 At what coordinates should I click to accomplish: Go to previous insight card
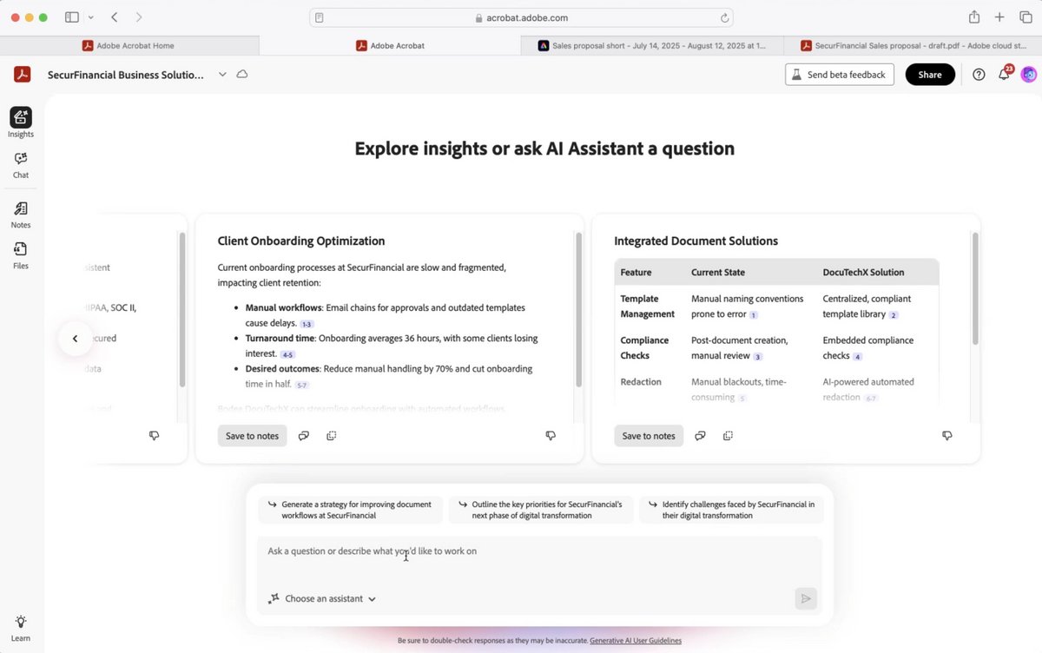pyautogui.click(x=75, y=339)
